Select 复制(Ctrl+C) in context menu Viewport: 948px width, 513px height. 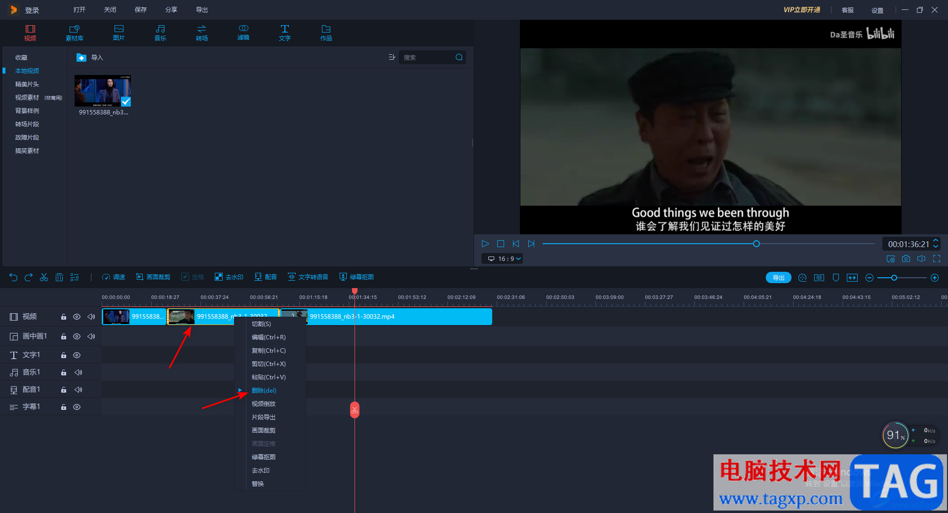(x=269, y=351)
